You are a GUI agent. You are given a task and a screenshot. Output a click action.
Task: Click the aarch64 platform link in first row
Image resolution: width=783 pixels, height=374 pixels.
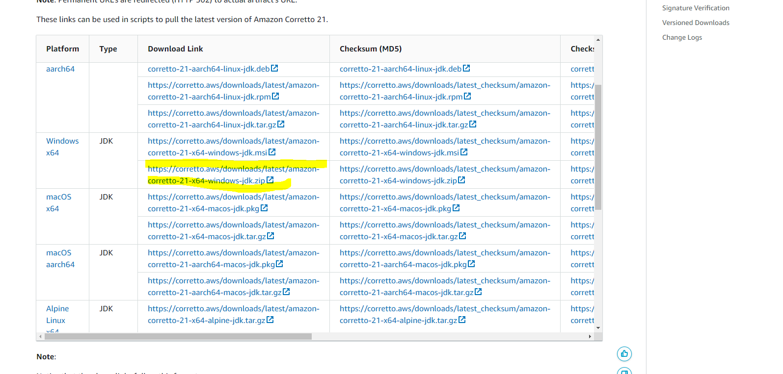(x=60, y=69)
